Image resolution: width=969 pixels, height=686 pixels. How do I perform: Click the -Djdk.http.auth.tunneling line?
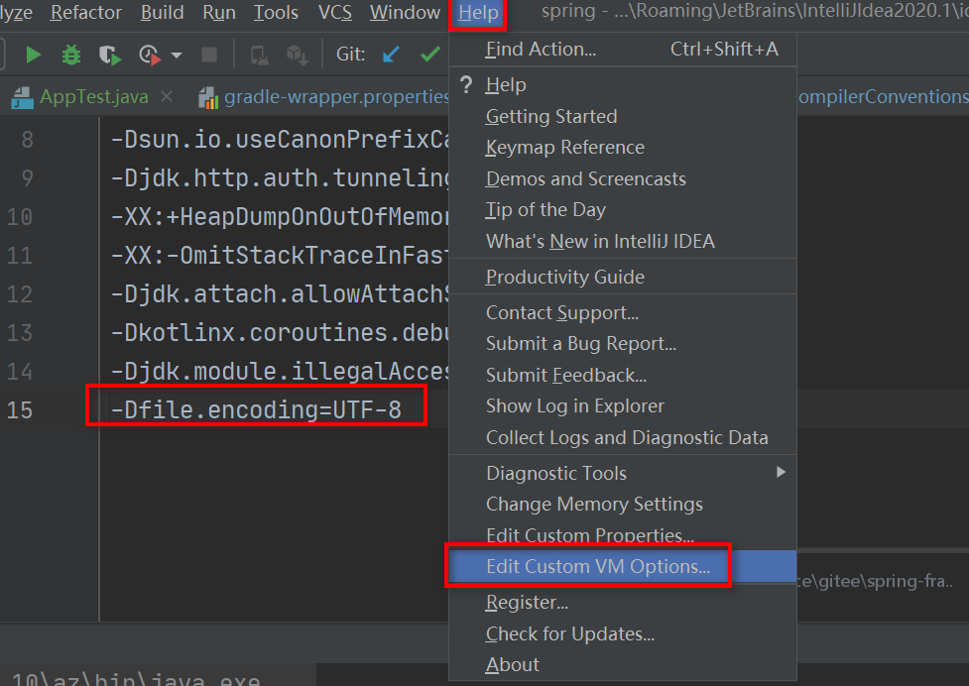(280, 177)
